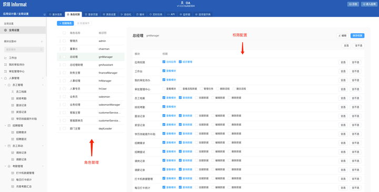Collapse the 招聘管理 tree node
The width and height of the screenshot is (379, 192).
click(5, 126)
